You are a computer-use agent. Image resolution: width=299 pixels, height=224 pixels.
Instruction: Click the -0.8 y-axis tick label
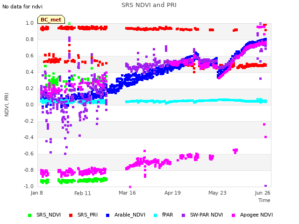tap(28, 170)
